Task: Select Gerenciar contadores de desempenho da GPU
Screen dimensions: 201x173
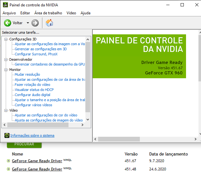Action: click(x=50, y=64)
